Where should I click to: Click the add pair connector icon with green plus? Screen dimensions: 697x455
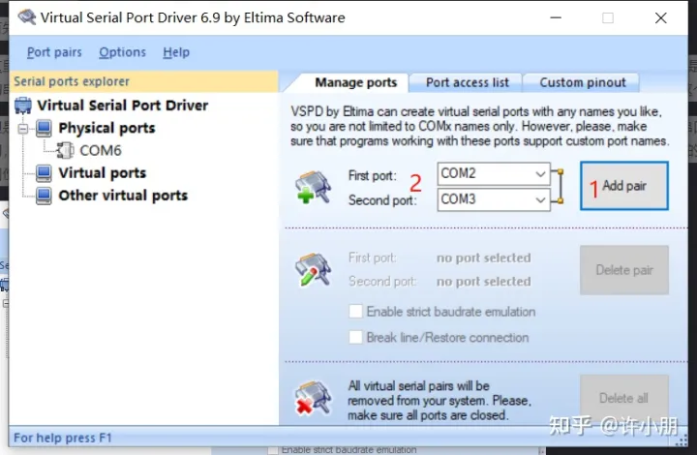pyautogui.click(x=314, y=187)
